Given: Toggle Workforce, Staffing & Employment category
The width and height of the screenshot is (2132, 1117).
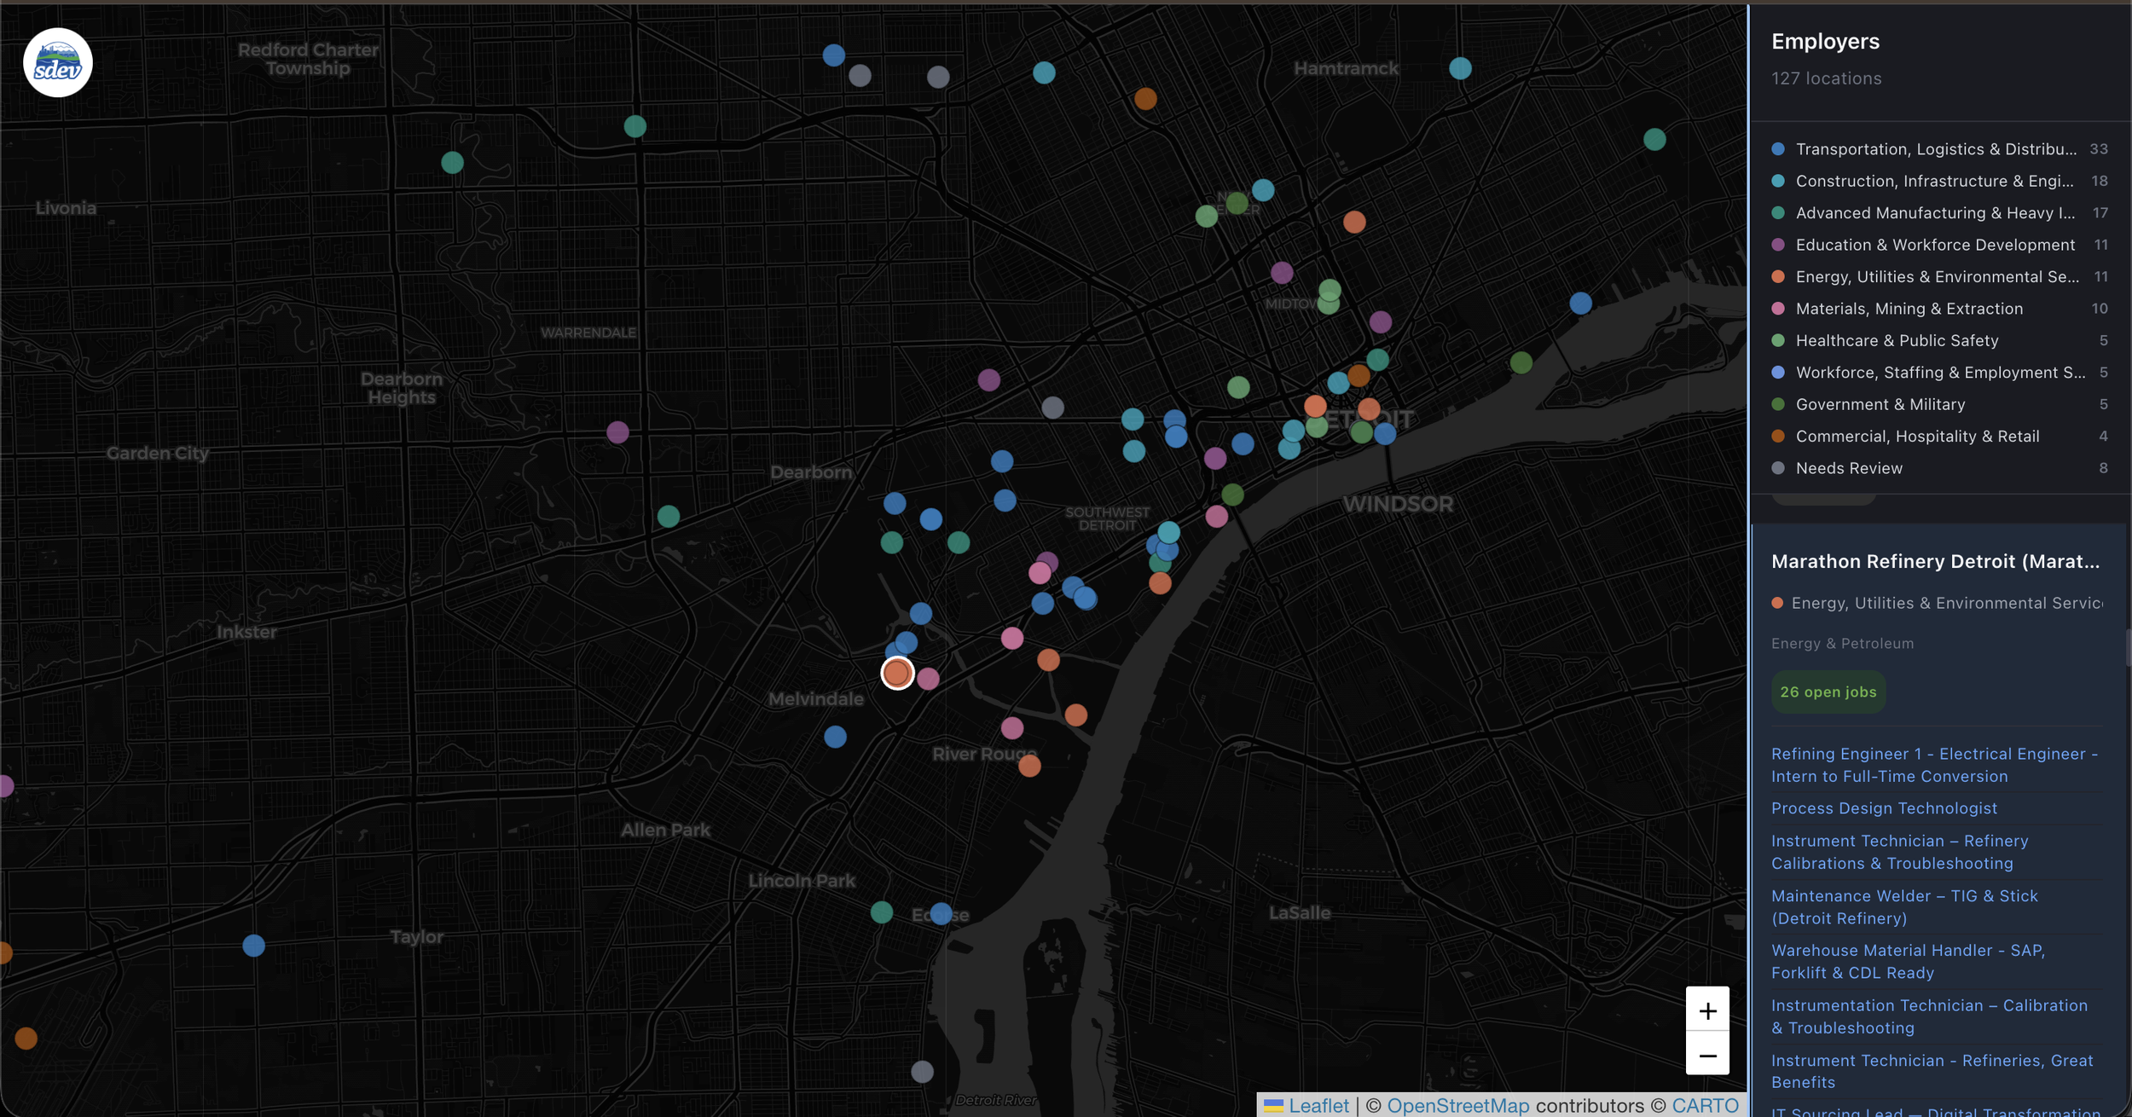Looking at the screenshot, I should [x=1939, y=373].
